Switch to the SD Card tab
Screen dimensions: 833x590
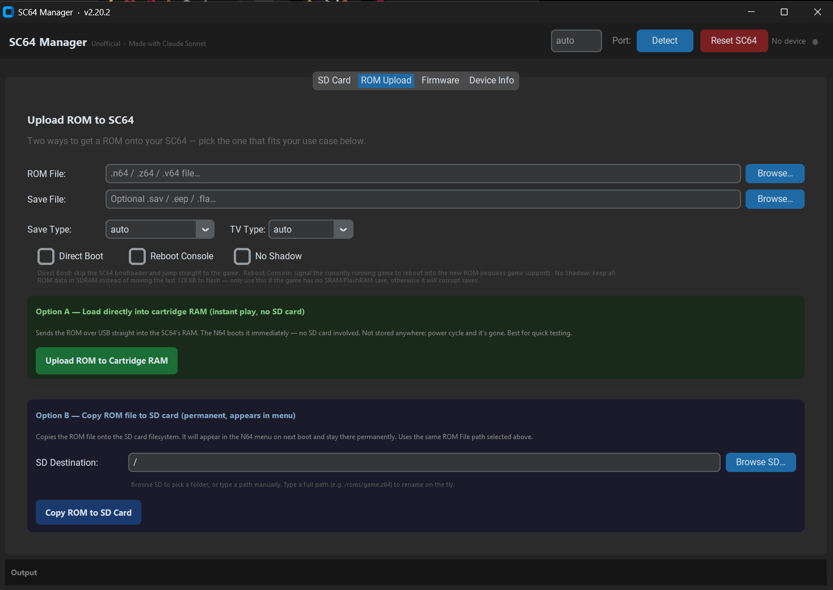pos(334,81)
